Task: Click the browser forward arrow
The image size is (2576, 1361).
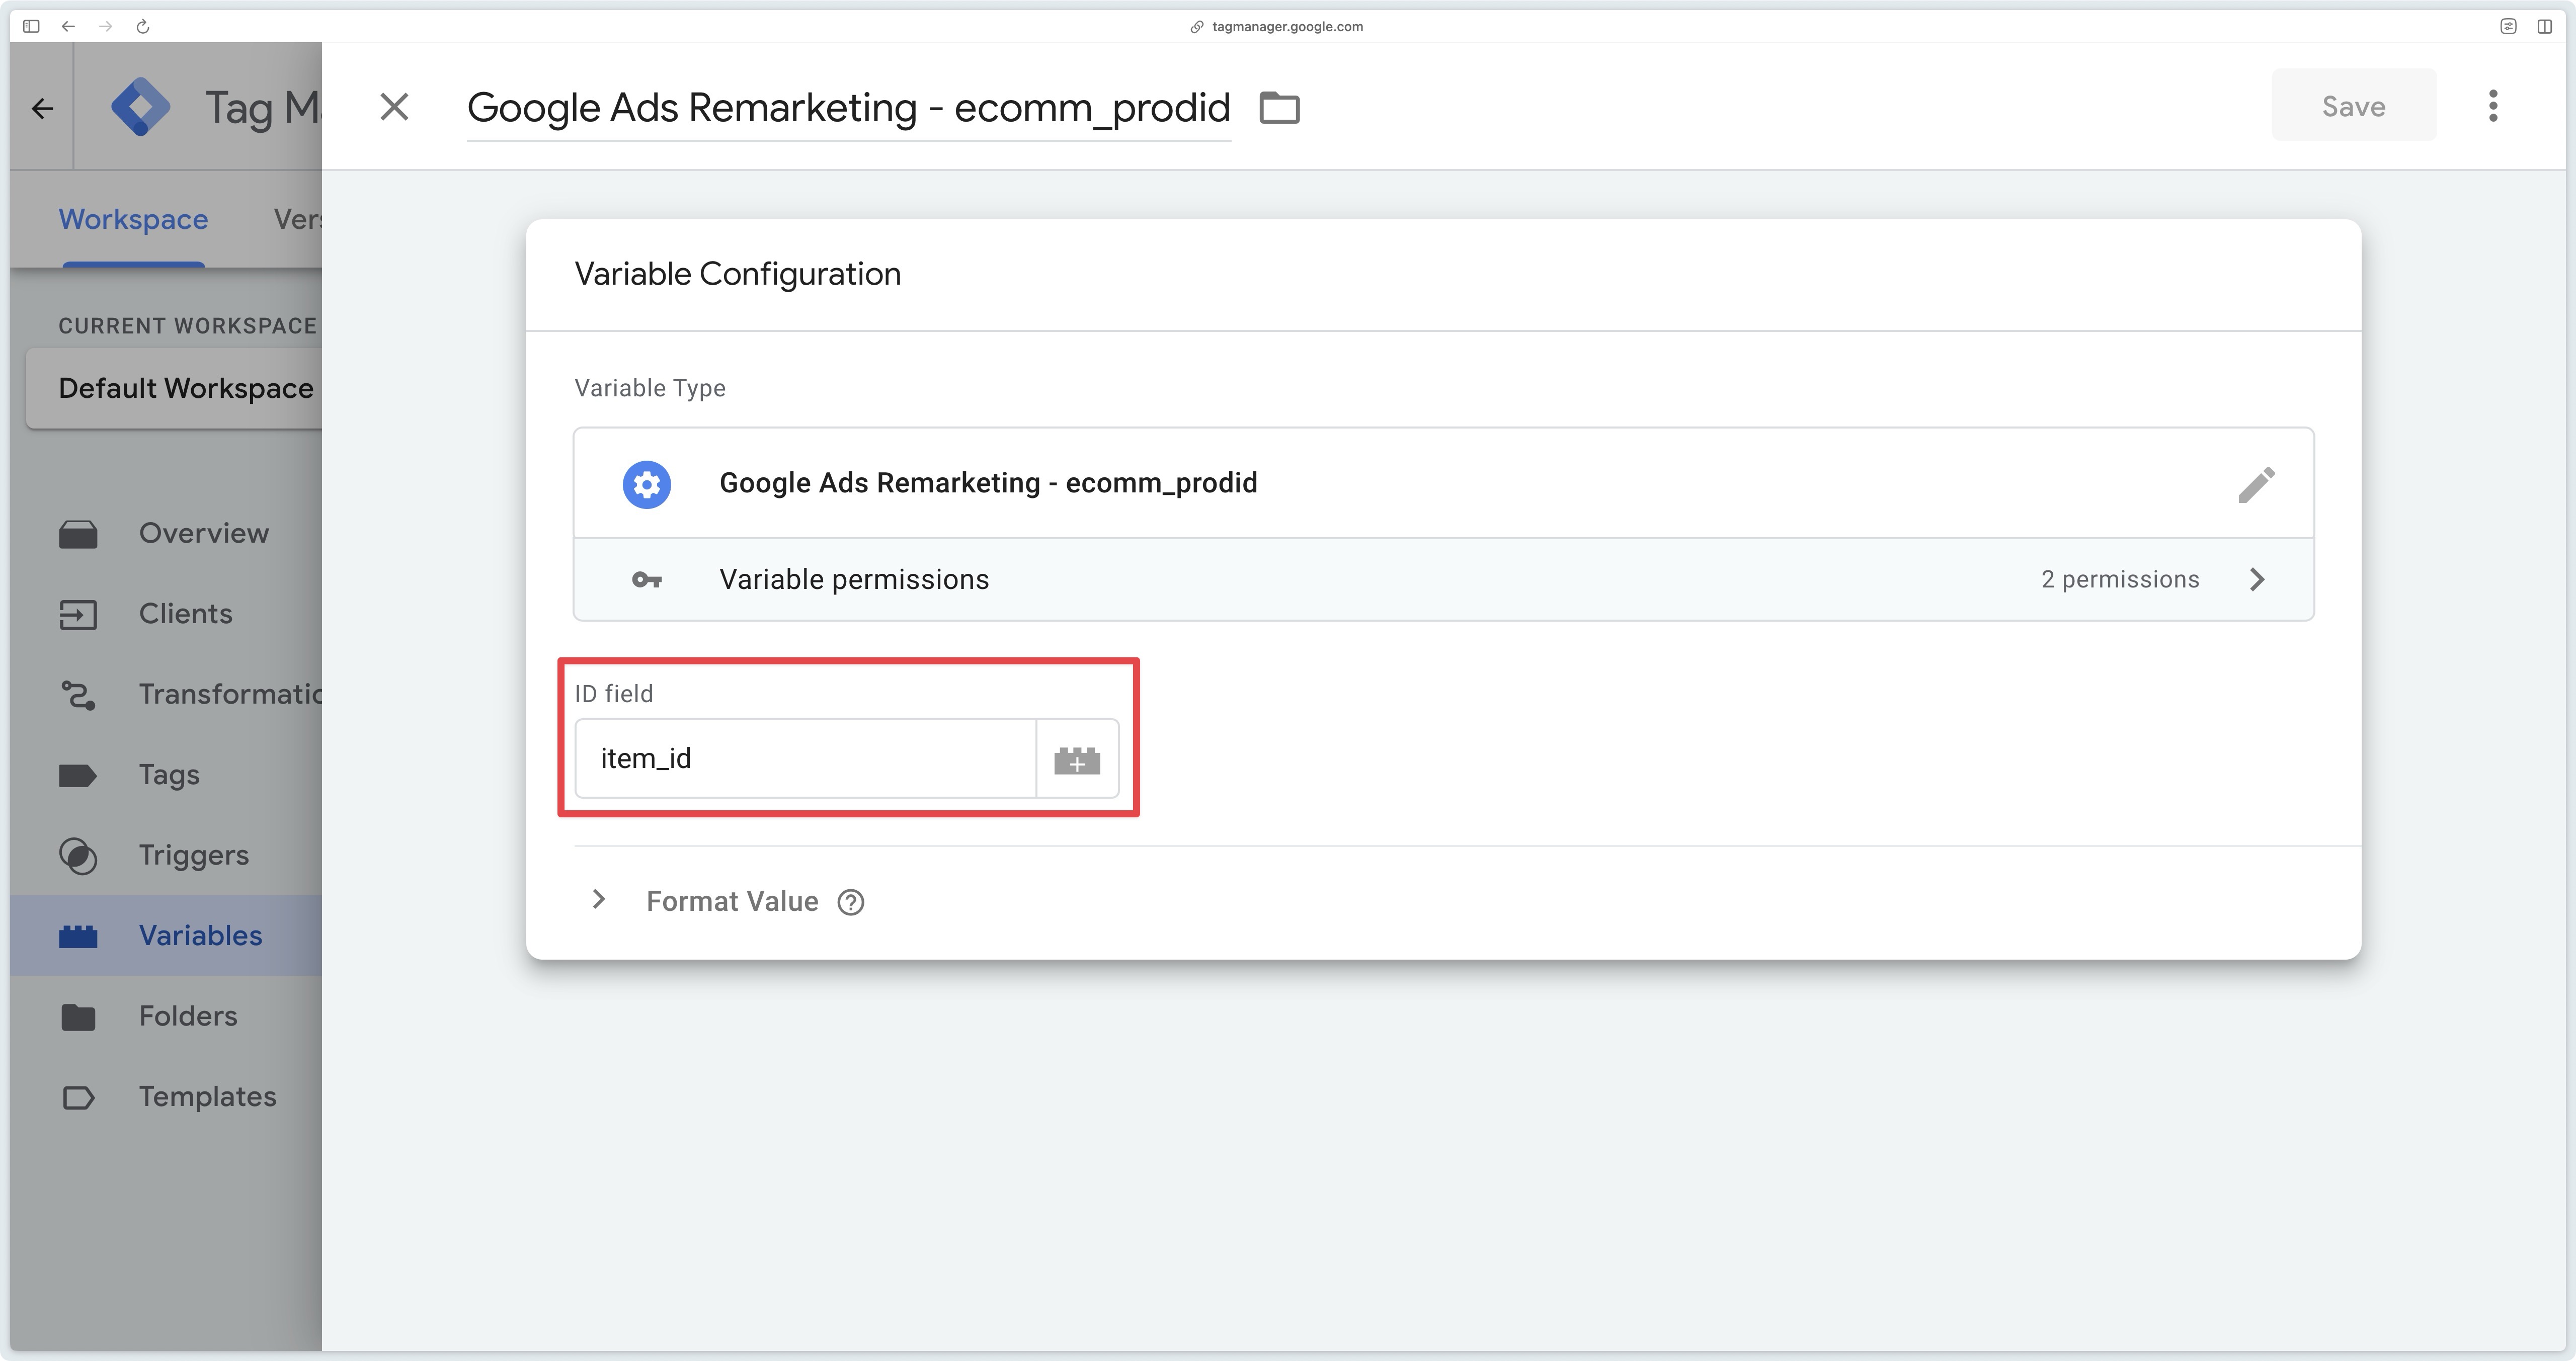Action: (x=105, y=26)
